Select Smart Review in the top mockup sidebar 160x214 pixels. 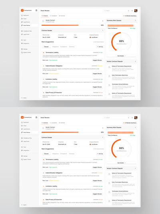(x=30, y=25)
